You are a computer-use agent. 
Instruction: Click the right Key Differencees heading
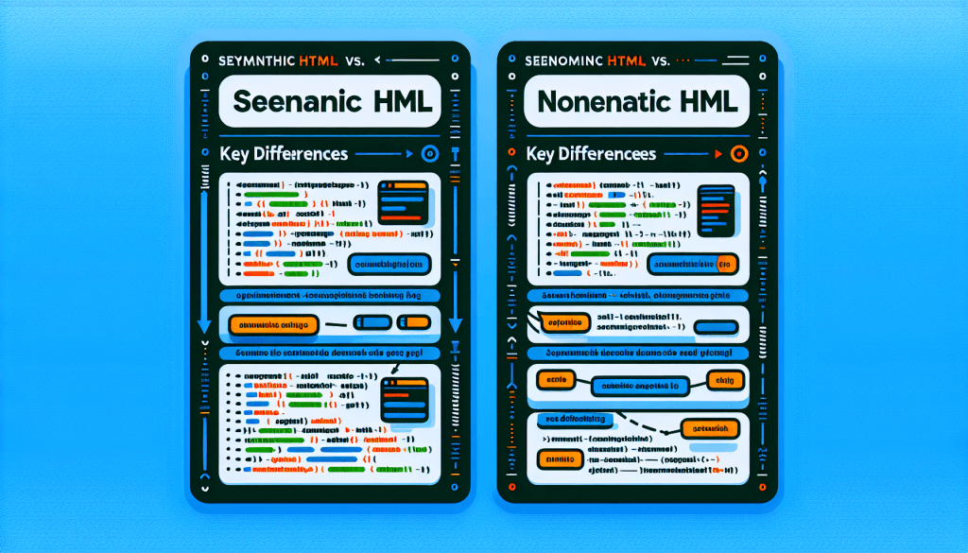pyautogui.click(x=592, y=154)
